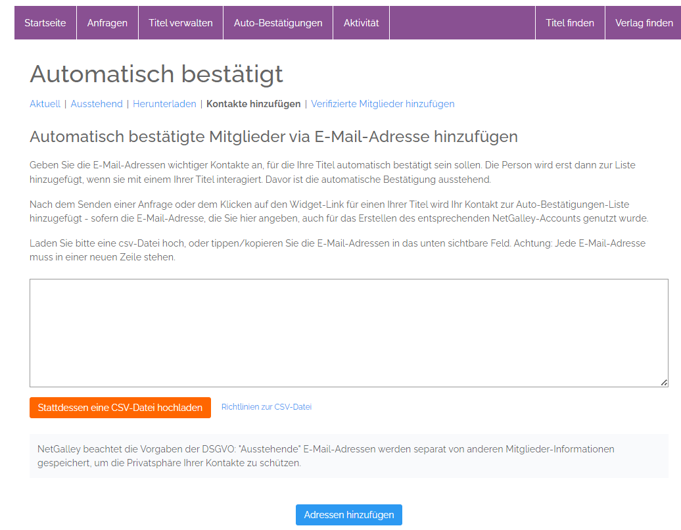Select the Auto-Bestätigungen menu item
This screenshot has height=530, width=681.
(x=278, y=22)
